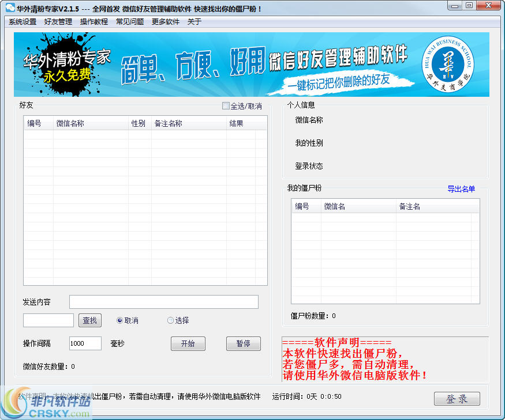
Task: Select the 取消 radio button
Action: pos(120,320)
